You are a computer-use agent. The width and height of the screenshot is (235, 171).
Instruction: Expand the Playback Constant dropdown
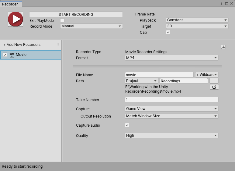tap(197, 20)
